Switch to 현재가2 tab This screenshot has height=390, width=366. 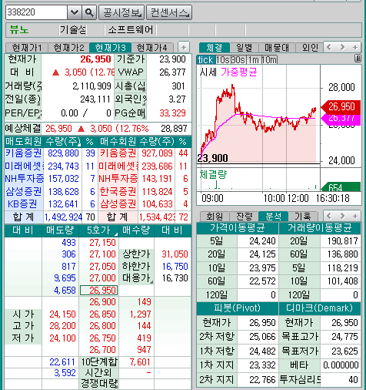click(x=68, y=48)
